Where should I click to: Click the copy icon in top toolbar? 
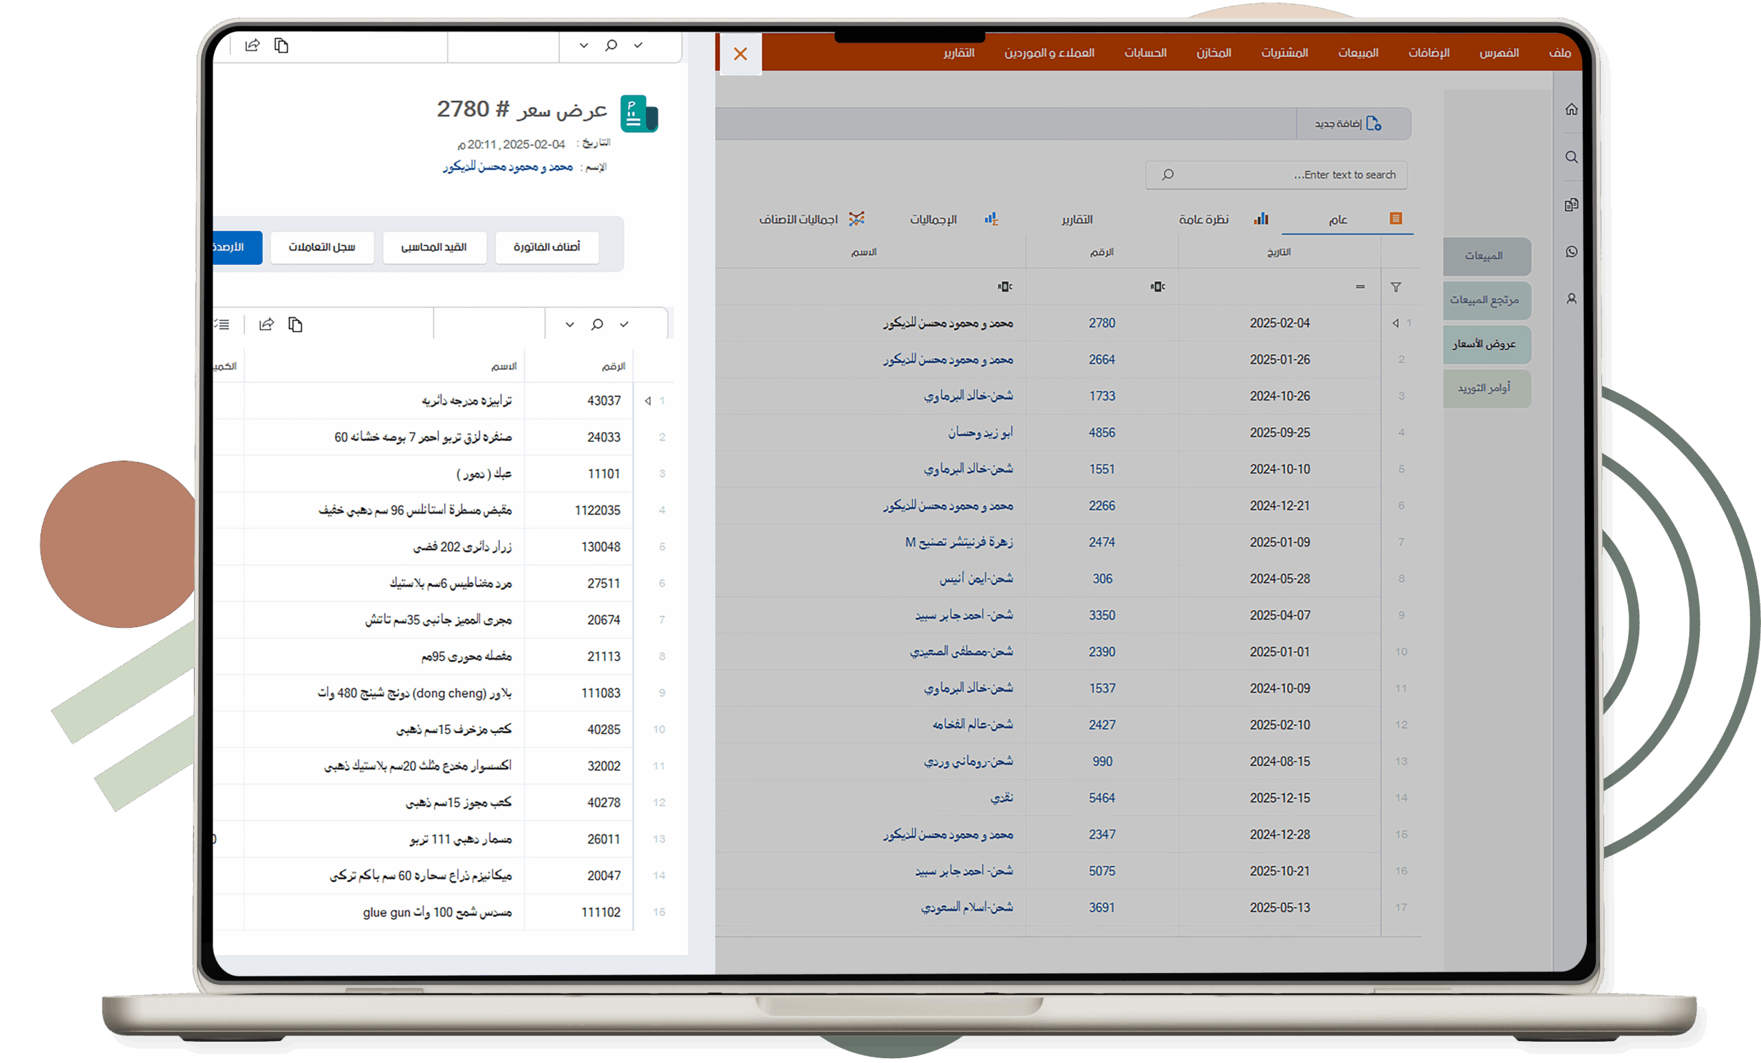(281, 45)
